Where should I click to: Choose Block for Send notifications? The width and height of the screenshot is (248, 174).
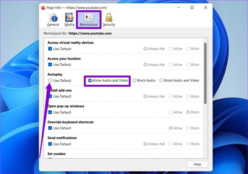click(x=188, y=144)
